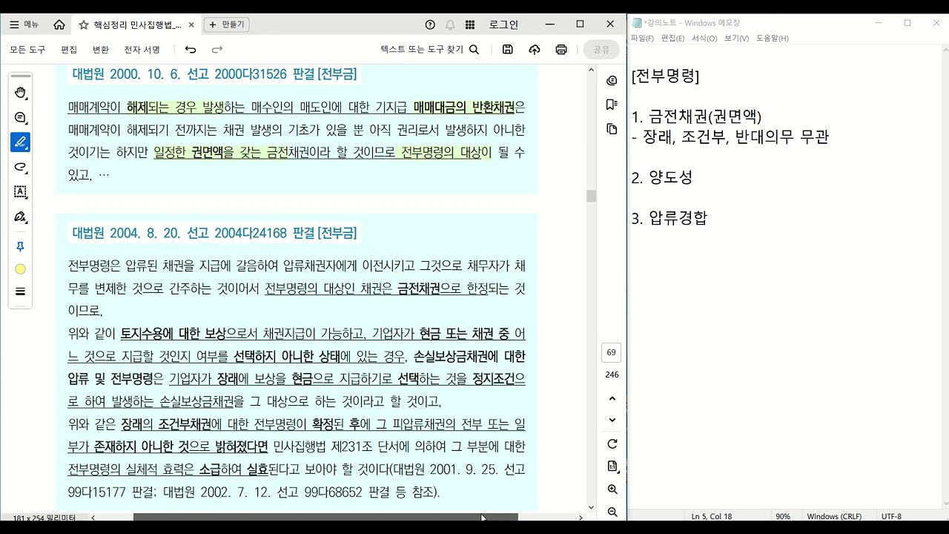Screen dimensions: 949x534
Task: Click the UTF-8 encoding status entry
Action: pyautogui.click(x=891, y=516)
